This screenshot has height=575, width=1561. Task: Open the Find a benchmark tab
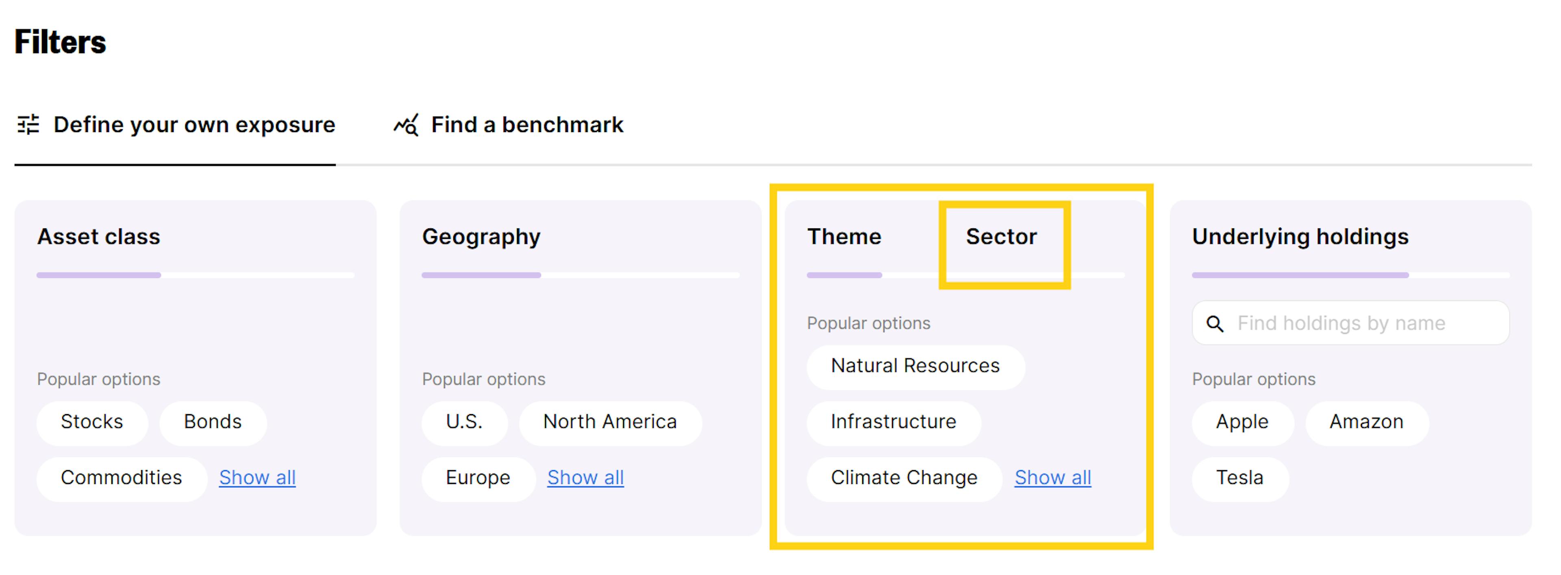click(526, 125)
